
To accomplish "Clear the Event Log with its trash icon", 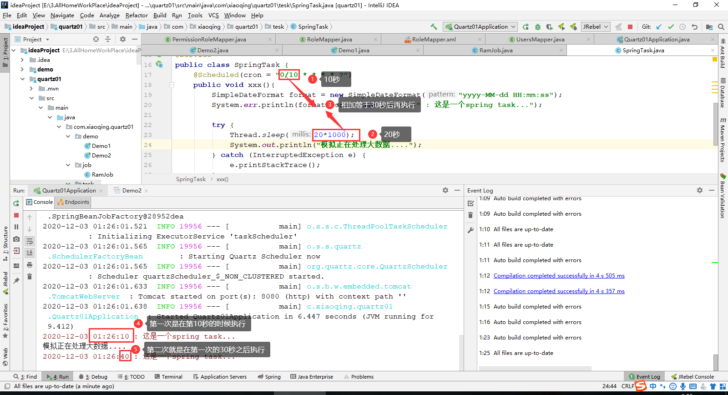I will [x=470, y=215].
